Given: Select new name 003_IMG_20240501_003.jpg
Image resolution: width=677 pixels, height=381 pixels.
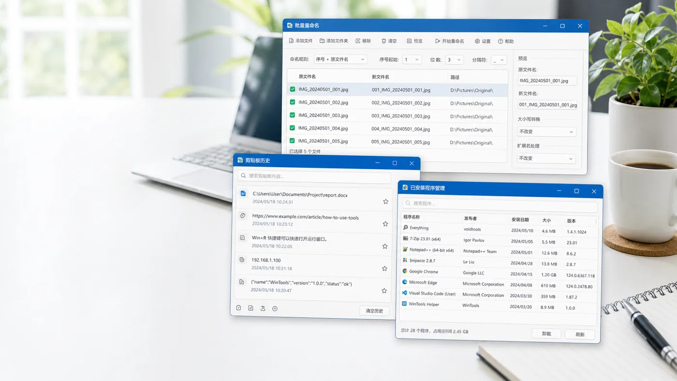Looking at the screenshot, I should coord(401,116).
